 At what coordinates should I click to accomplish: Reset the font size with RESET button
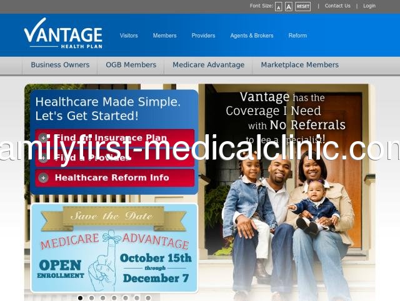coord(302,7)
